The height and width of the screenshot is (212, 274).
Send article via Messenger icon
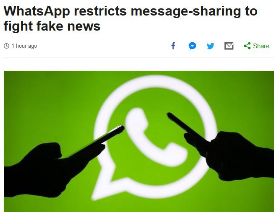click(192, 46)
